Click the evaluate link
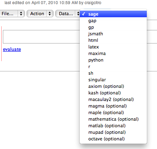This screenshot has height=149, width=157. click(12, 49)
